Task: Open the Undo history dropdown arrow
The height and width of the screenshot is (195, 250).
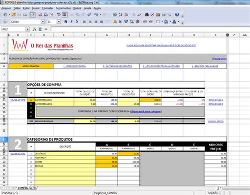Action: pyautogui.click(x=100, y=15)
